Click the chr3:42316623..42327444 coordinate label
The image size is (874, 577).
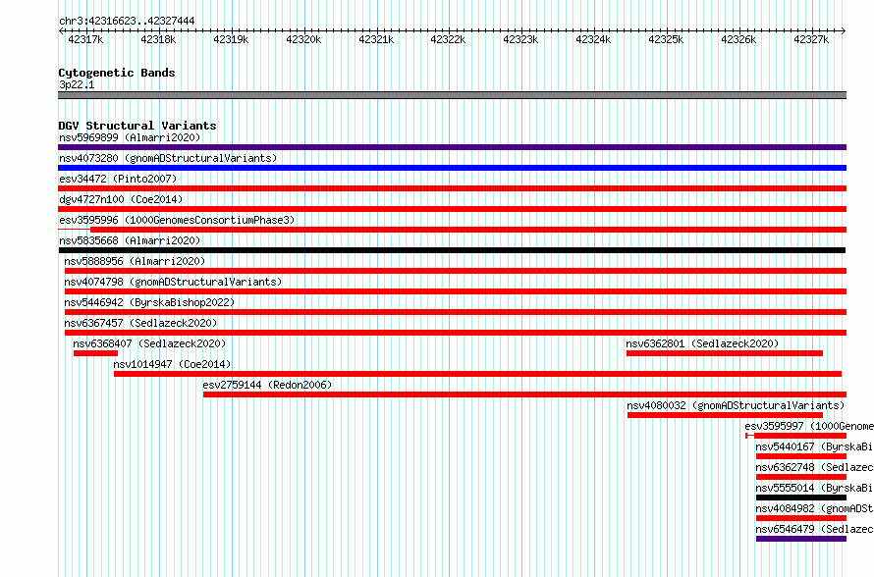click(x=127, y=21)
